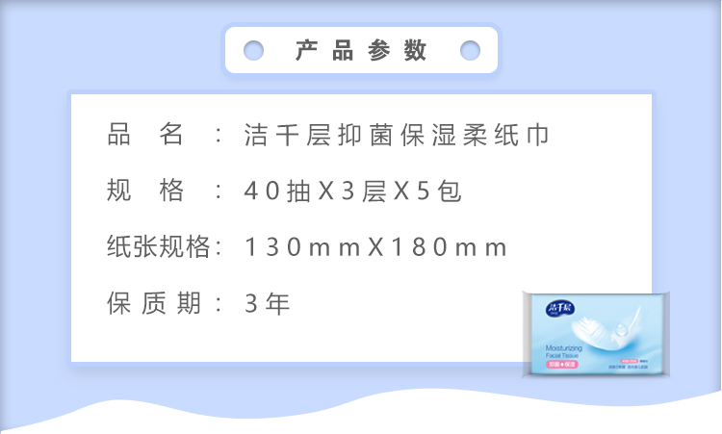722x434 pixels.
Task: Click the 纸张规格 label
Action: 159,246
